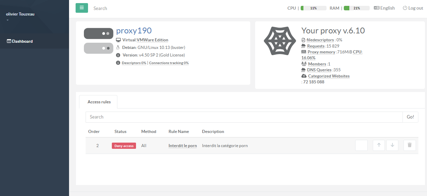
Task: Click the RAM usage progress bar
Action: pyautogui.click(x=356, y=8)
